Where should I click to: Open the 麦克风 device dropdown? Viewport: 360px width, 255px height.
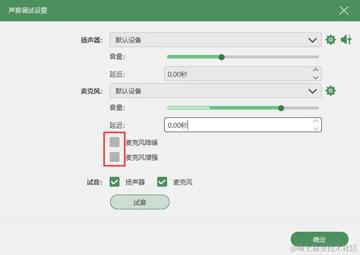click(215, 91)
